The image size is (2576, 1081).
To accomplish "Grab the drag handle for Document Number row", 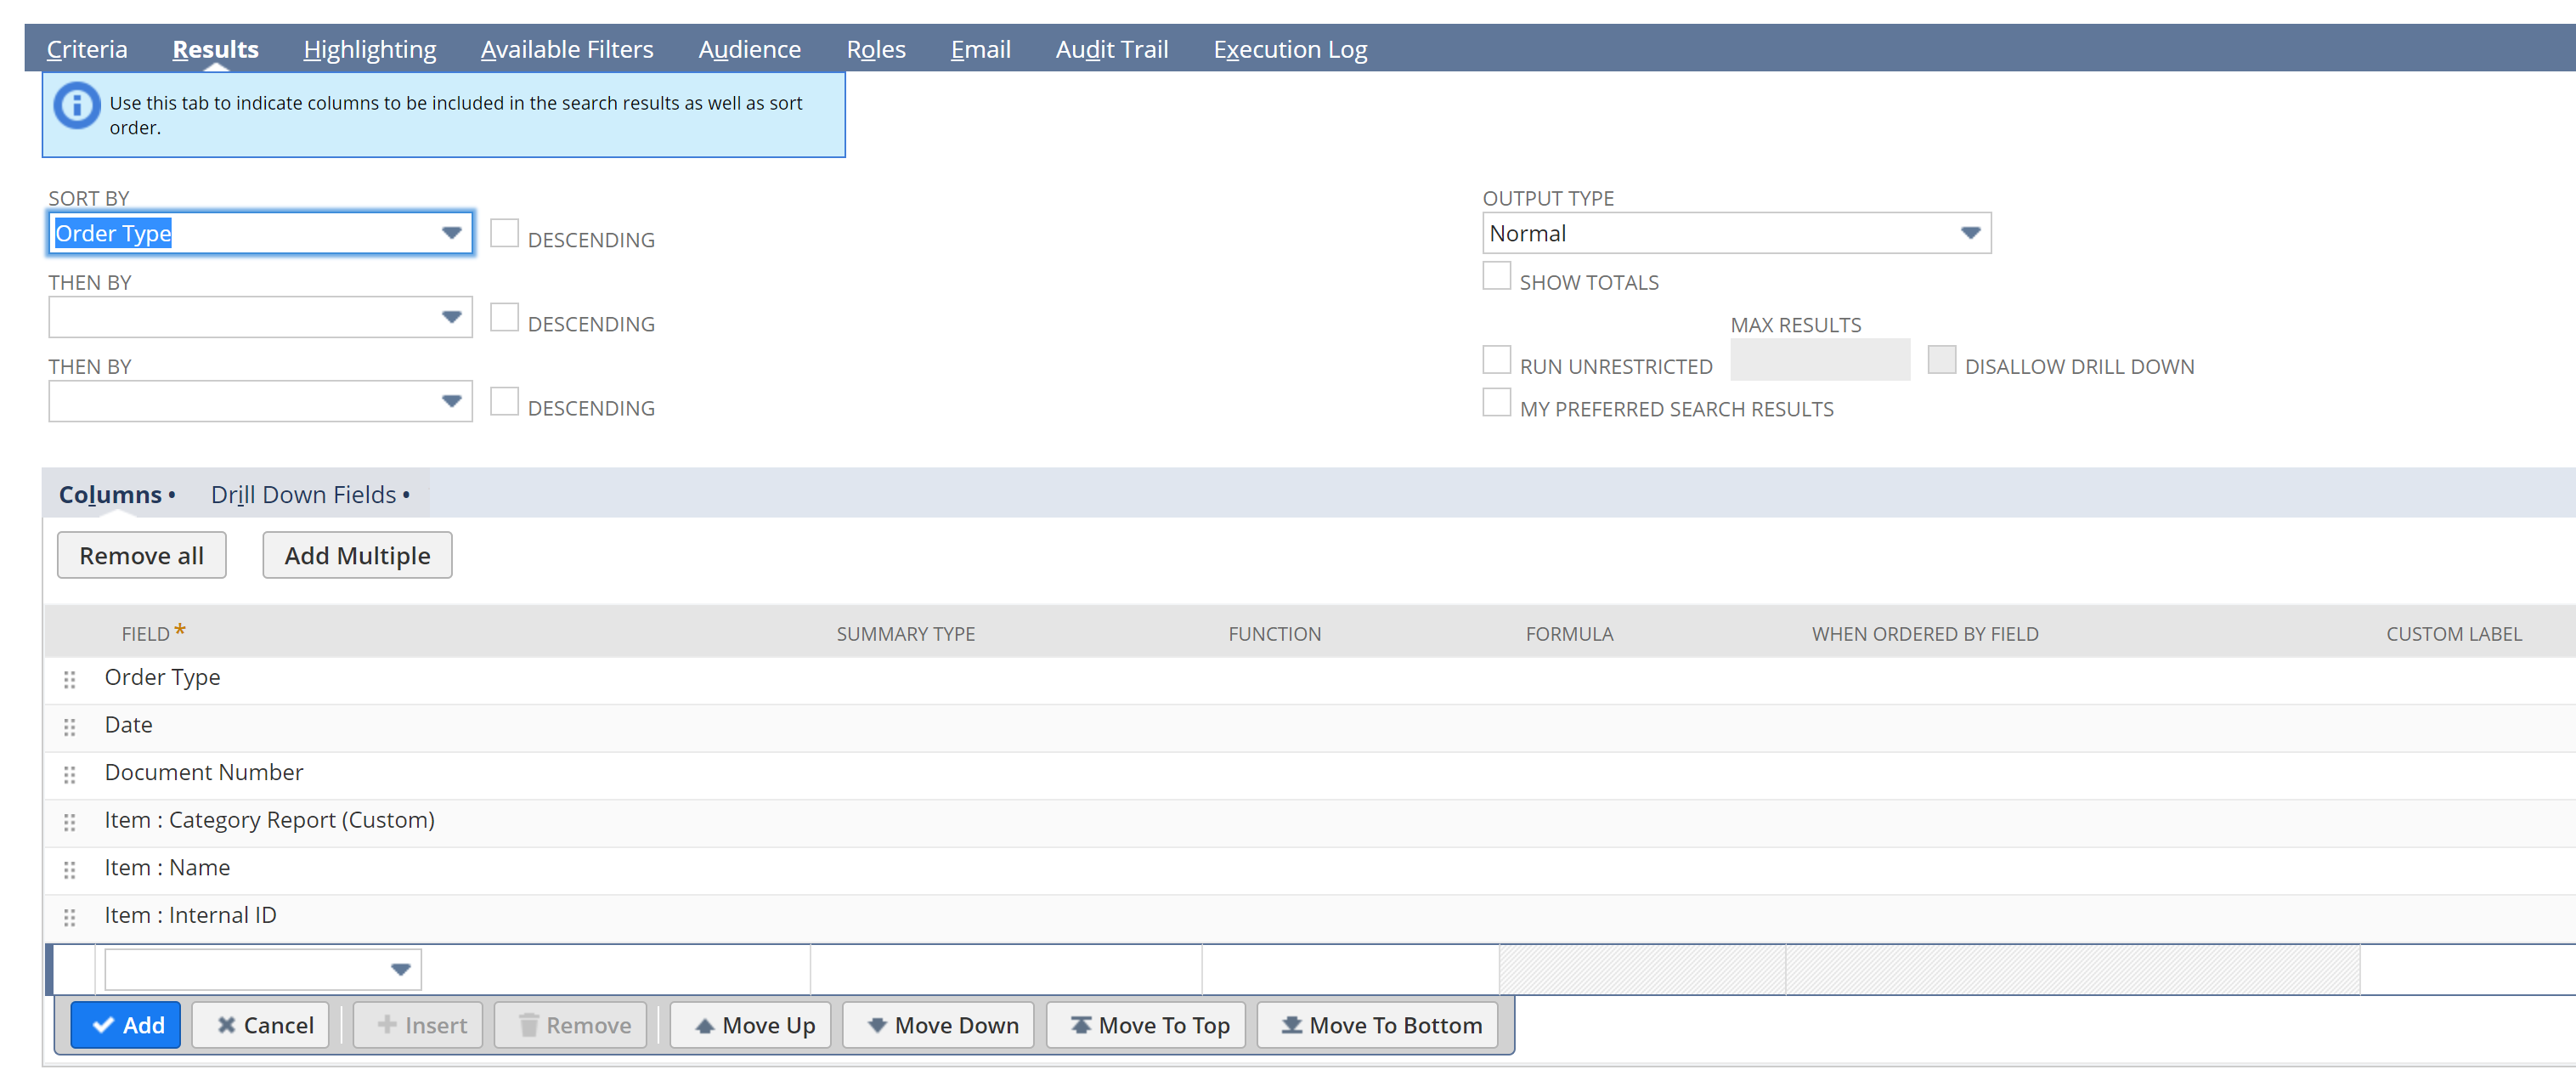I will tap(70, 775).
